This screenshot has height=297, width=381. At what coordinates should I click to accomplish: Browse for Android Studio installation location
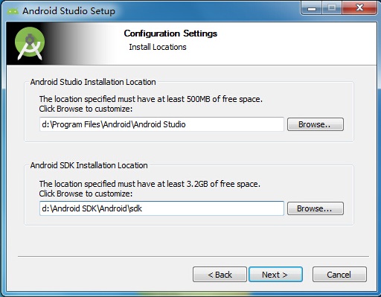(316, 124)
